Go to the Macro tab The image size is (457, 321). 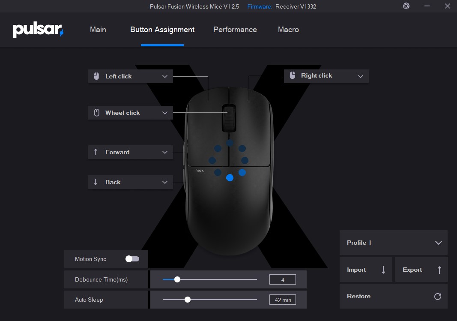pos(288,30)
